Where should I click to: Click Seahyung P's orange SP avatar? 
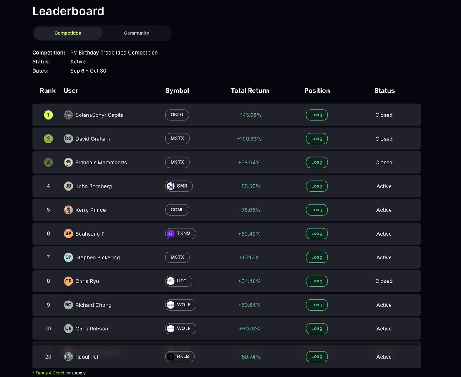[68, 234]
